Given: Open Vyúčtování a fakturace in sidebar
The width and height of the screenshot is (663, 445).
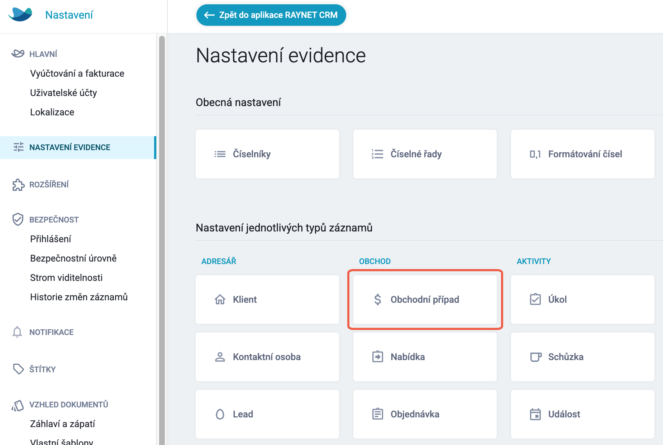Looking at the screenshot, I should [77, 73].
